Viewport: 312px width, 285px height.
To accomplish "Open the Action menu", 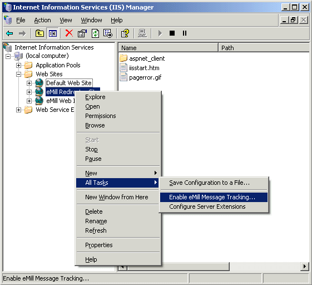I will click(42, 20).
